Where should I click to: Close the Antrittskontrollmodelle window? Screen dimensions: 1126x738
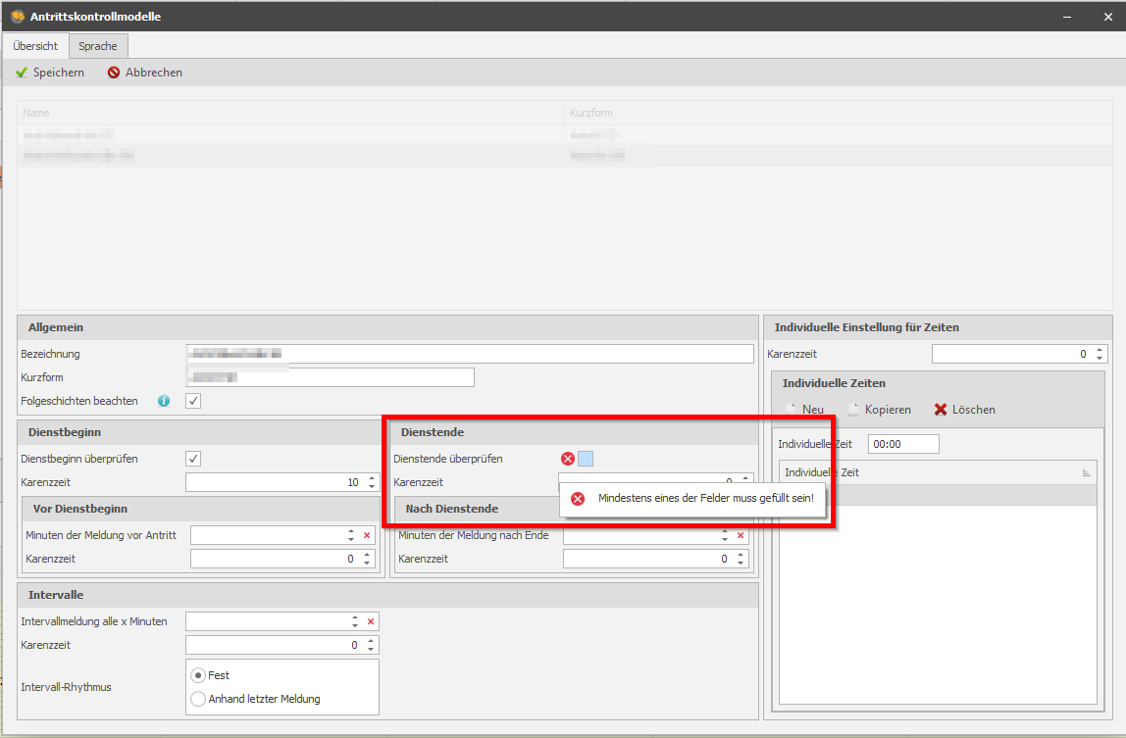click(1108, 17)
